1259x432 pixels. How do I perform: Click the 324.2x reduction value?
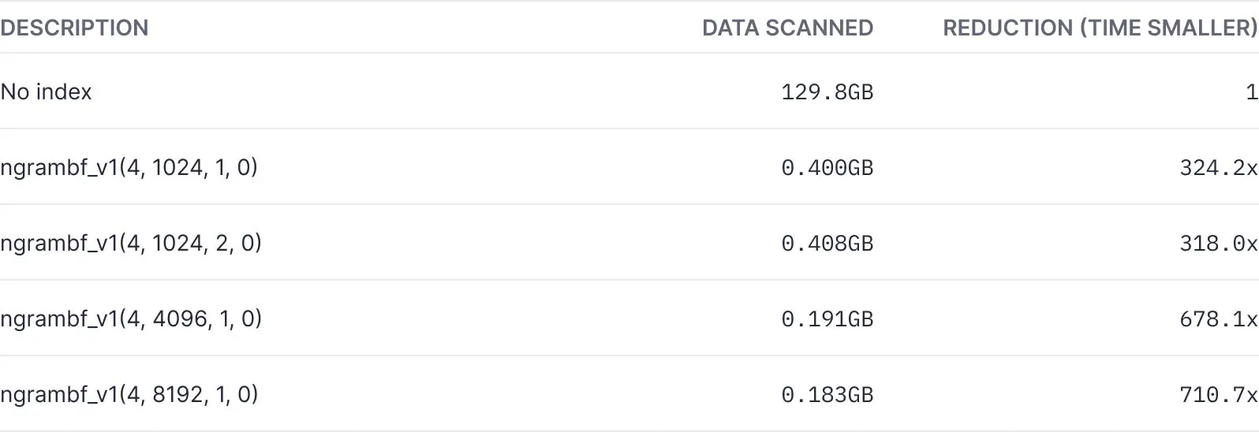coord(1218,167)
